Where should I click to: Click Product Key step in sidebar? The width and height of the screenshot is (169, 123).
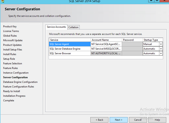tap(10, 27)
